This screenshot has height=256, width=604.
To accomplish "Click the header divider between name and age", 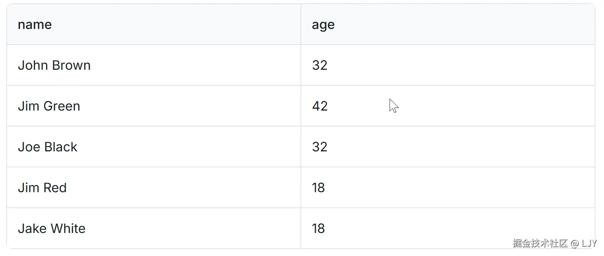I will (301, 24).
